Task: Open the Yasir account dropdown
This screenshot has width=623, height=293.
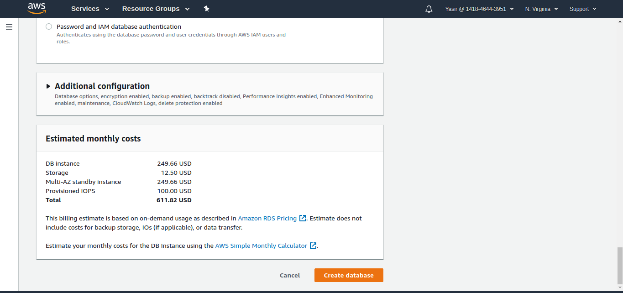Action: pyautogui.click(x=479, y=9)
